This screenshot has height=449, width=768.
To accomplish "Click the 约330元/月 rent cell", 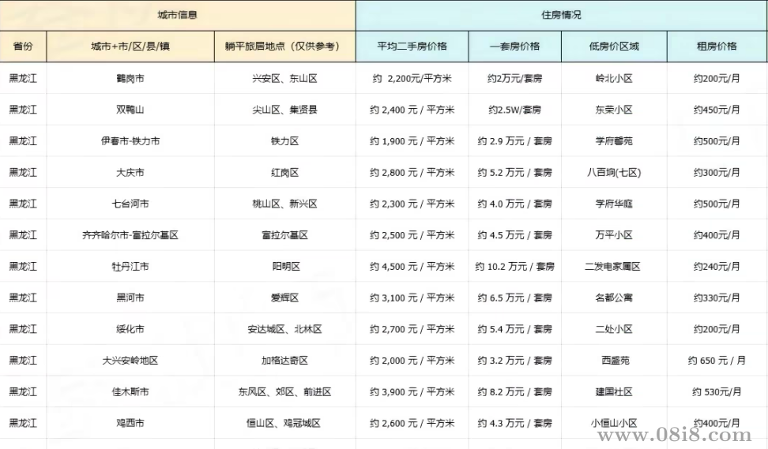I will pos(717,297).
